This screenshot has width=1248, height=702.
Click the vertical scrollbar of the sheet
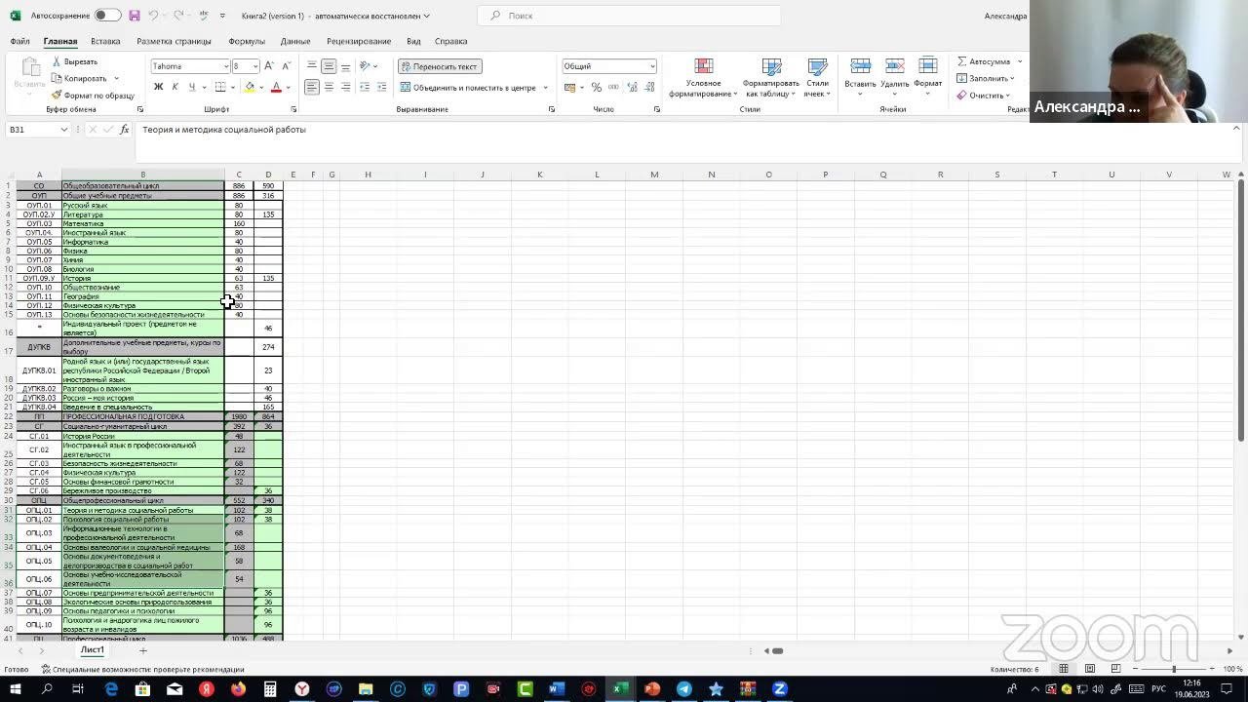1241,310
